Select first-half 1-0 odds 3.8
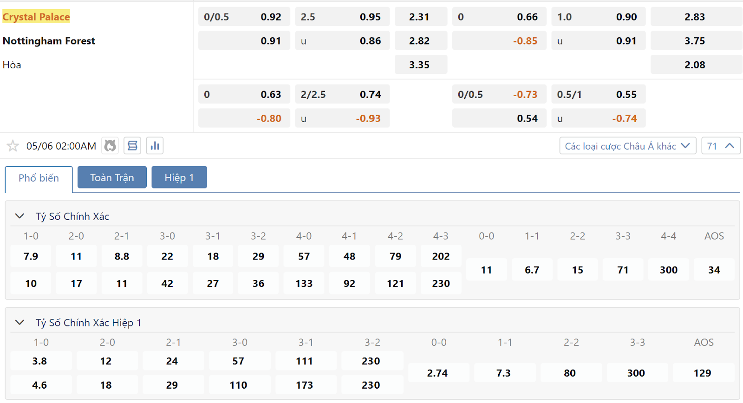 pyautogui.click(x=41, y=361)
